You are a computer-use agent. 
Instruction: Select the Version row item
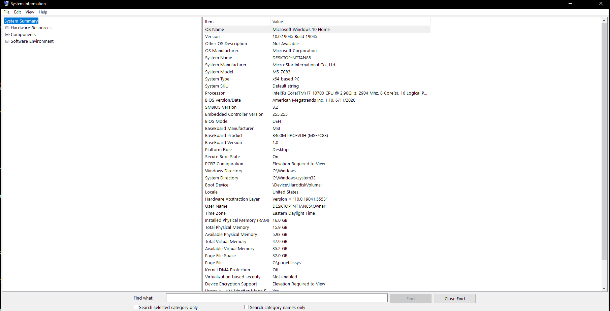tap(317, 36)
